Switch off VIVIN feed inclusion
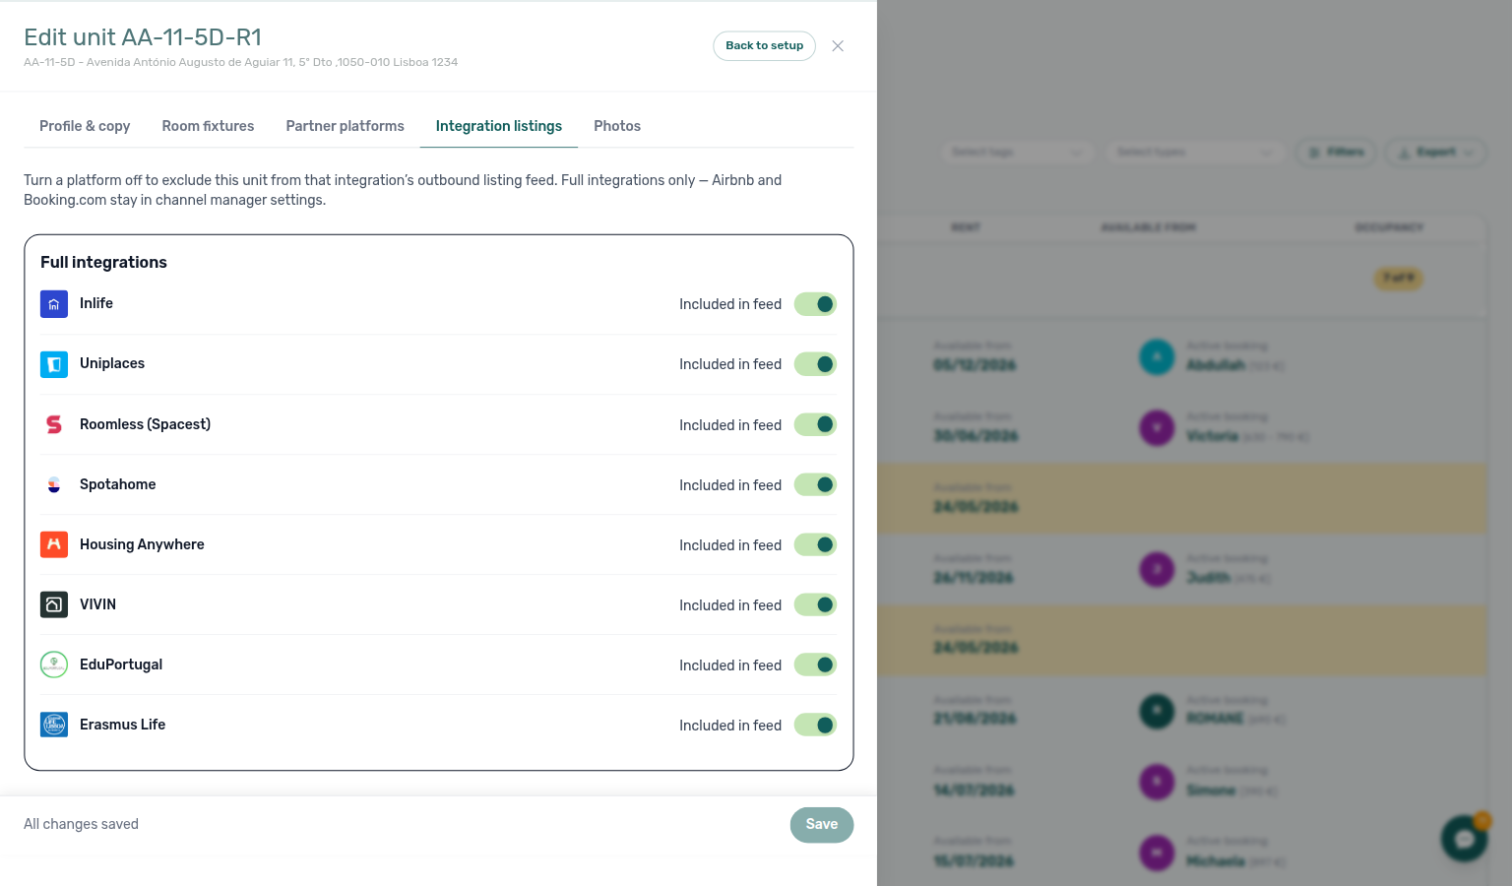 tap(816, 604)
